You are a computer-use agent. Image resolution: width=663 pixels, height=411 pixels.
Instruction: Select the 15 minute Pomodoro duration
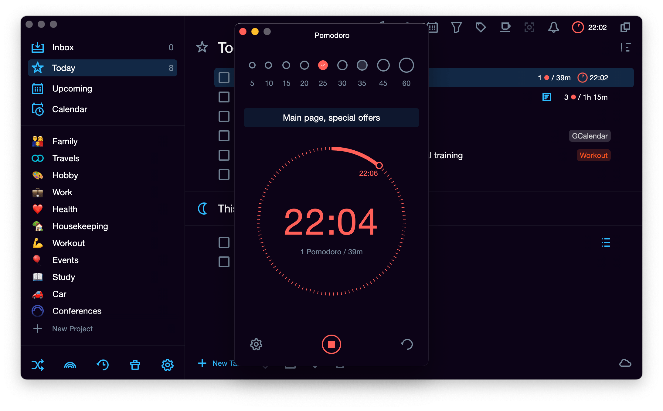(286, 65)
